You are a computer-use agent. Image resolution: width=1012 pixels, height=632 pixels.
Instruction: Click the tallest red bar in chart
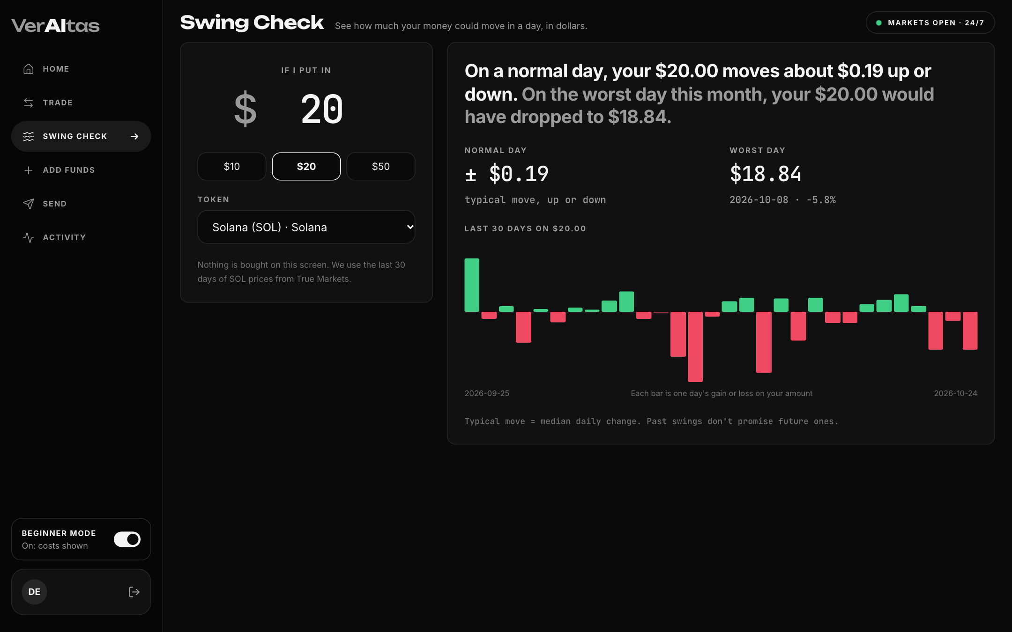pyautogui.click(x=695, y=347)
